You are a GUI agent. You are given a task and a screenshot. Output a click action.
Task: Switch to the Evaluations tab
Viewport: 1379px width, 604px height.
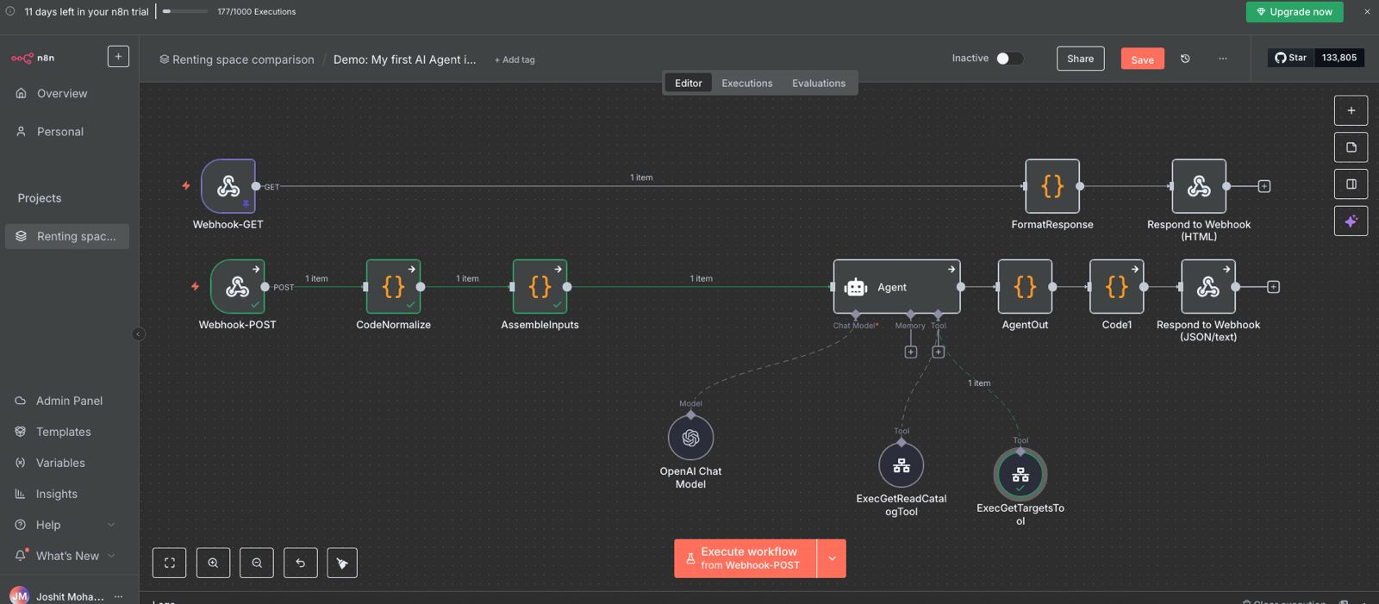coord(818,84)
